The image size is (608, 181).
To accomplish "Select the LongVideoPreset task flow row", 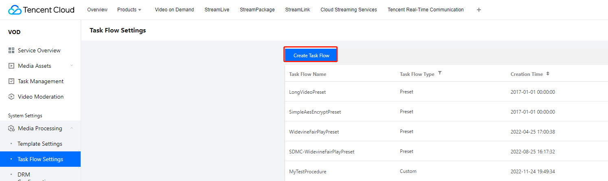I will point(307,92).
